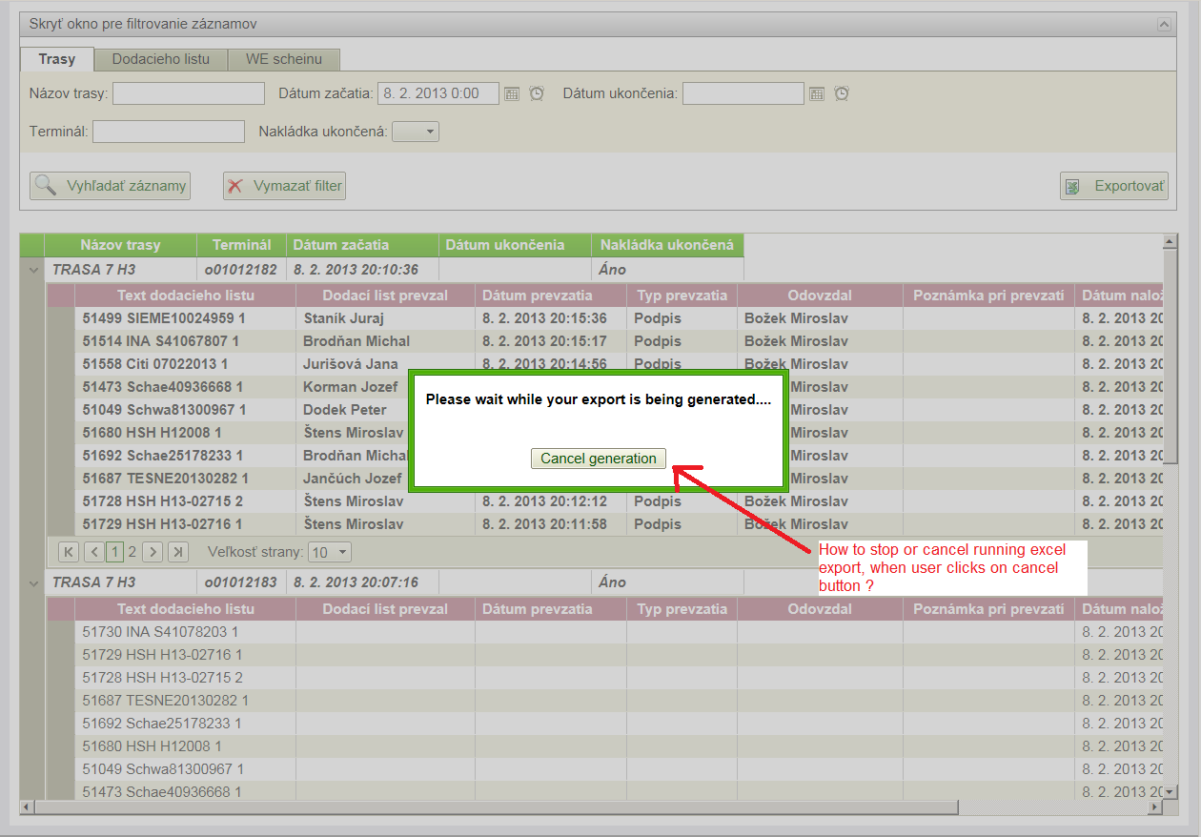This screenshot has width=1201, height=837.
Task: Select page 1 in the pager
Action: coord(114,551)
